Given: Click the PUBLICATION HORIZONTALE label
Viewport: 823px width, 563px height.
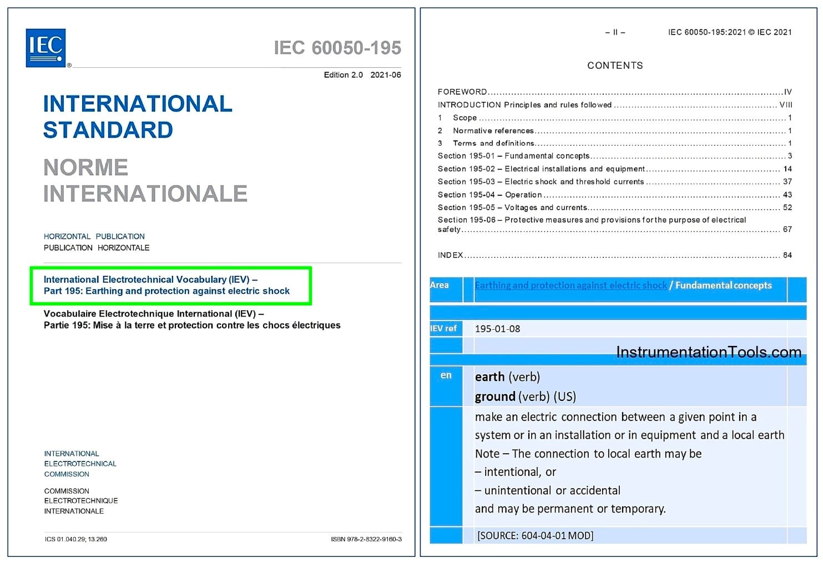Looking at the screenshot, I should tap(97, 248).
